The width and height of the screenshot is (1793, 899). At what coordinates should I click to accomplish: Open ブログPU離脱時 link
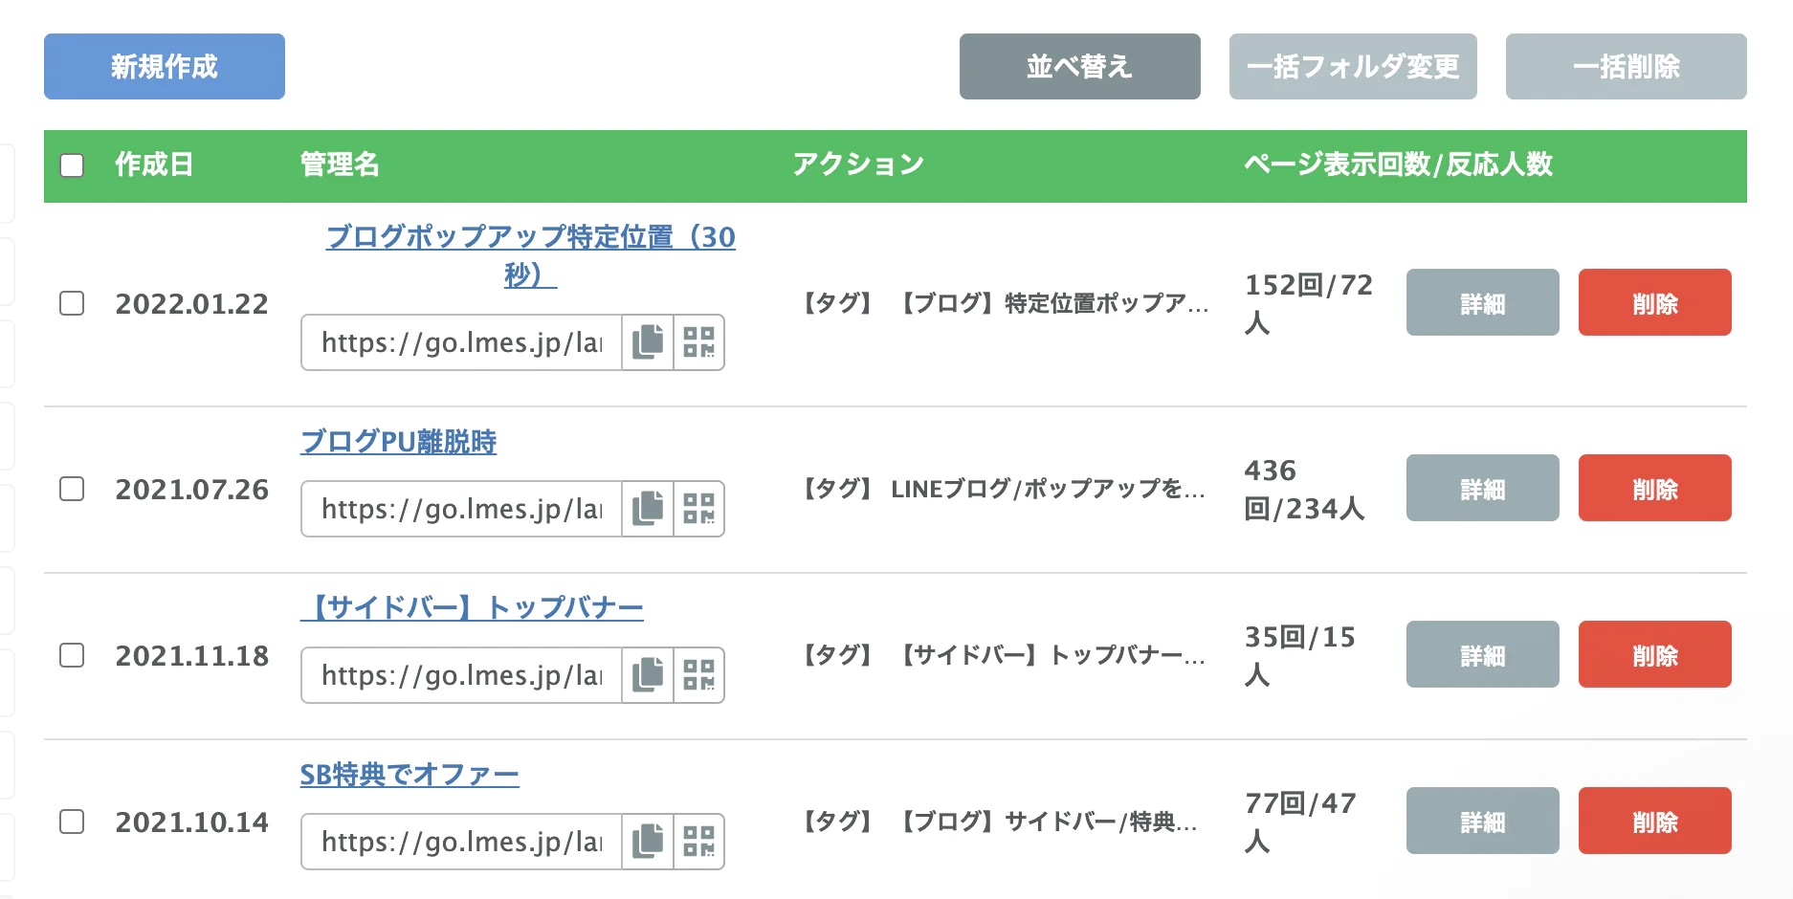pos(398,442)
